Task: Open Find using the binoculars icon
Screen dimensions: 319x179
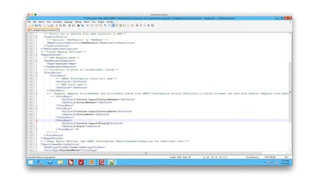Action: coord(78,25)
